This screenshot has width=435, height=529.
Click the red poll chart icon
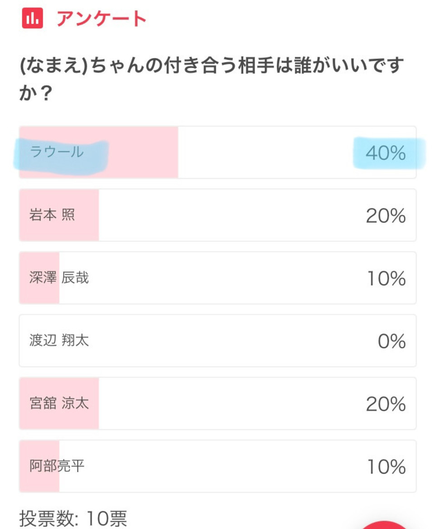pos(33,18)
